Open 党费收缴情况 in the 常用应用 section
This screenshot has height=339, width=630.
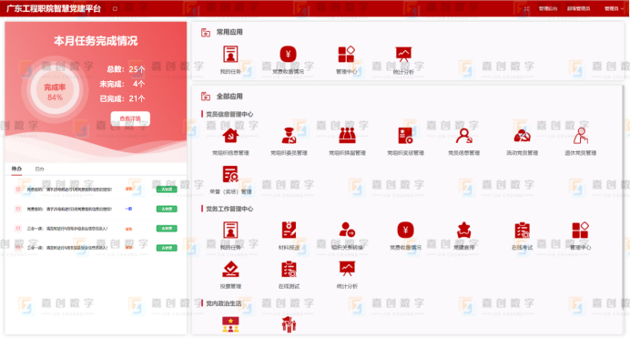click(x=288, y=54)
